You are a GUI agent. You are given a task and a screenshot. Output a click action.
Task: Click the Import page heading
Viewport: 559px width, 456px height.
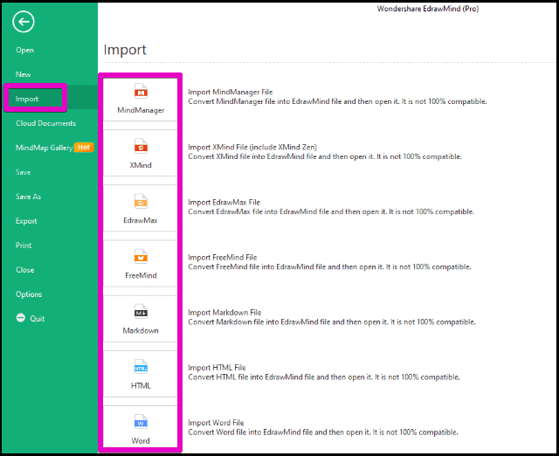125,50
